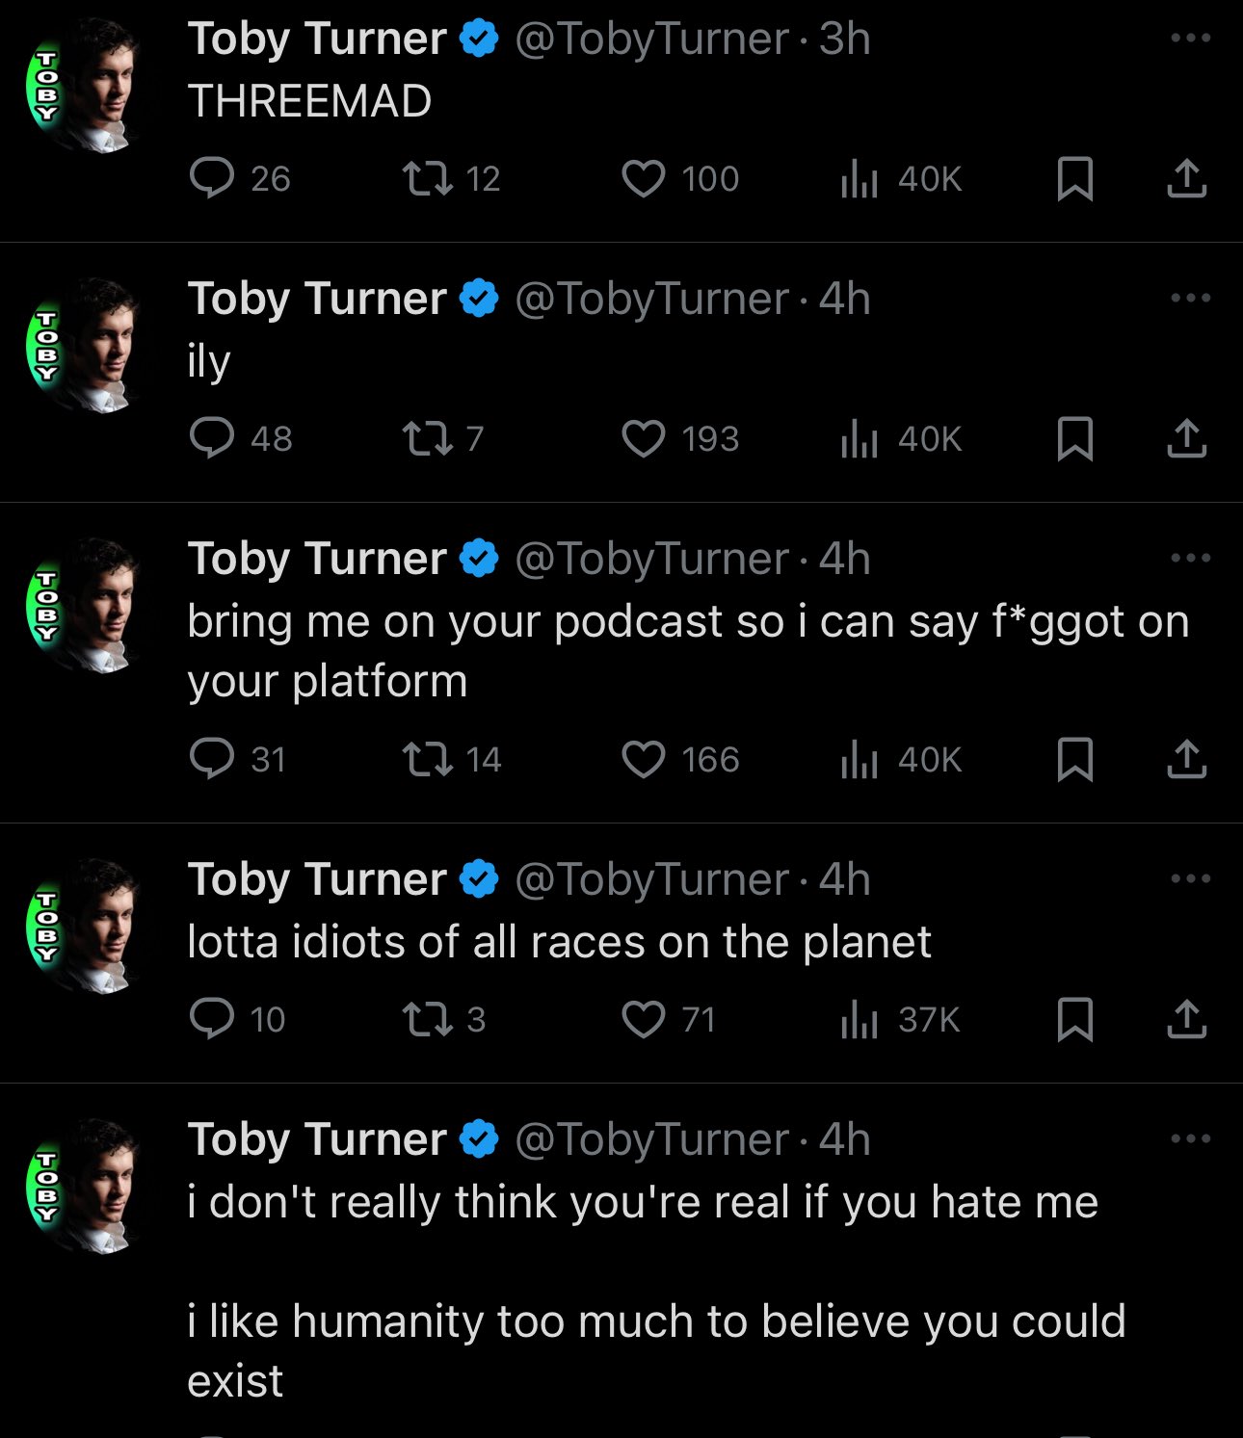Reply to the THREEMAD tweet
This screenshot has height=1438, width=1243.
coord(212,178)
